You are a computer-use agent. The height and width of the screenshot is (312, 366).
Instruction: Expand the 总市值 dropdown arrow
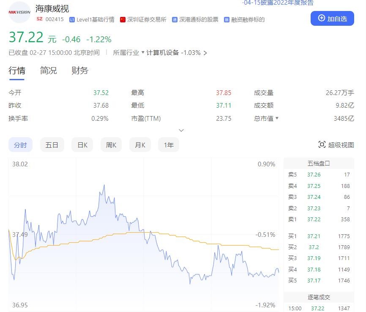click(x=277, y=118)
